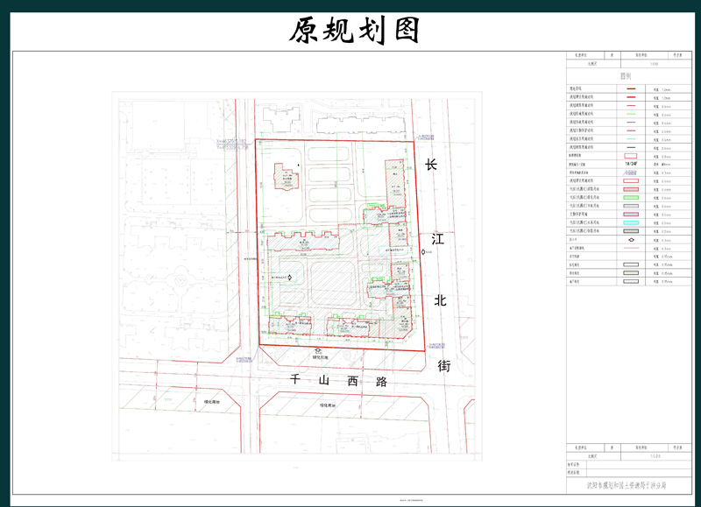Click the black line legend sample
Image resolution: width=701 pixels, height=507 pixels.
coord(631,148)
